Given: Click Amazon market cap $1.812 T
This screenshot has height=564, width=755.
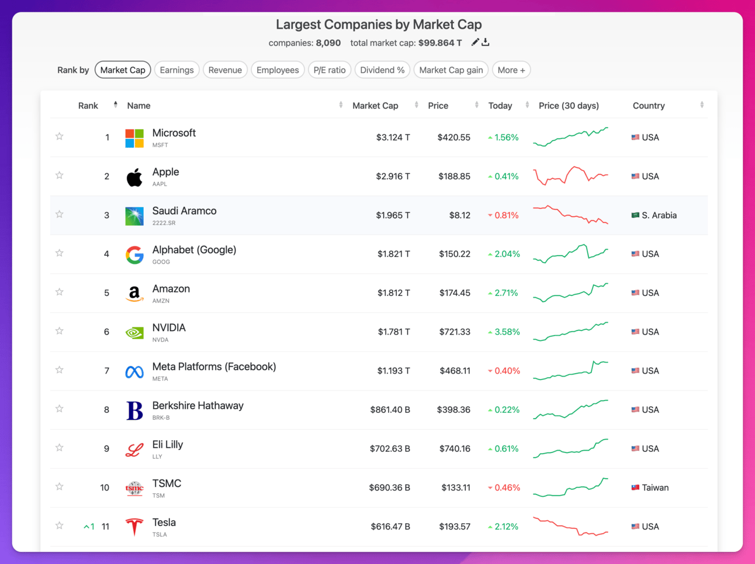Looking at the screenshot, I should pyautogui.click(x=394, y=293).
